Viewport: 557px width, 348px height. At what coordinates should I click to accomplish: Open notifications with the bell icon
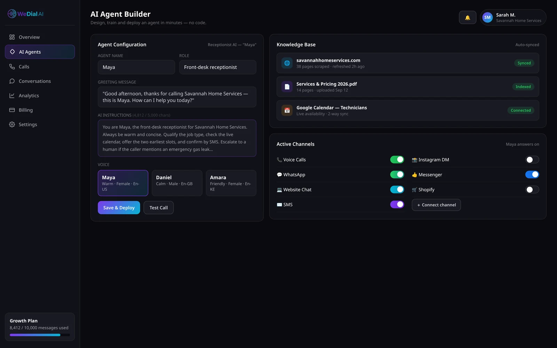coord(468,17)
